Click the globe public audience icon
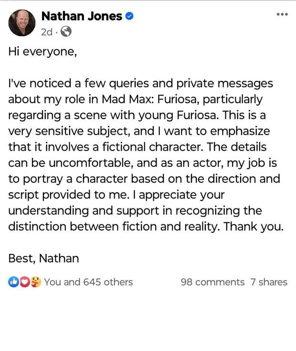The image size is (296, 351). tap(66, 32)
